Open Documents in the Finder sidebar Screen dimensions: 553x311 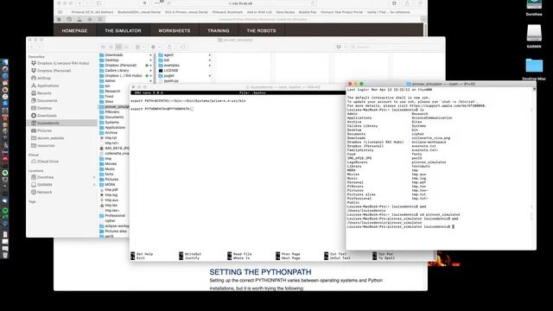(44, 100)
